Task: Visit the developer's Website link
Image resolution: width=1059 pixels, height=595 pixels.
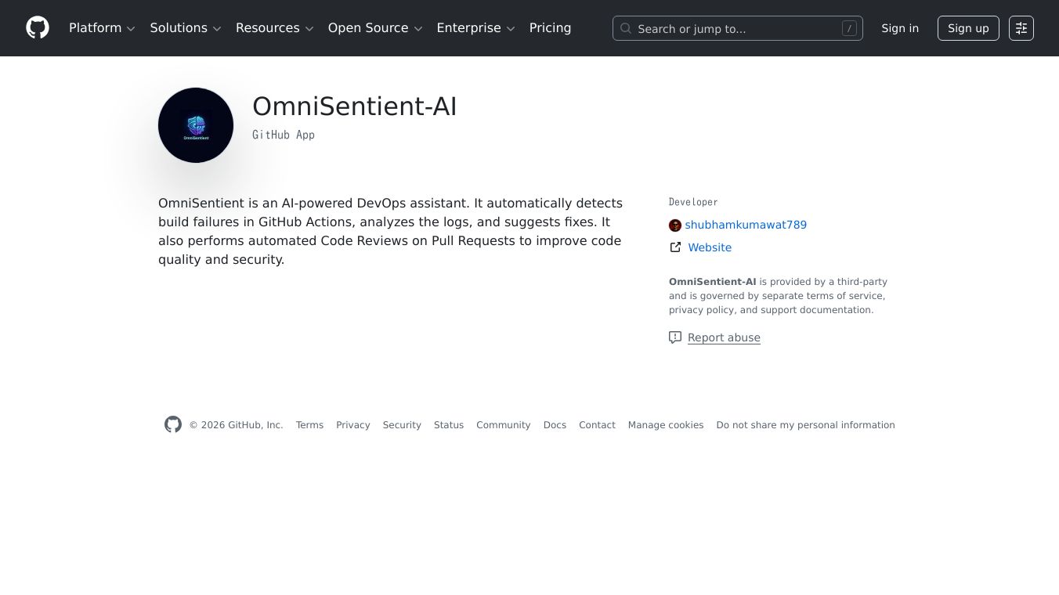Action: (x=710, y=247)
